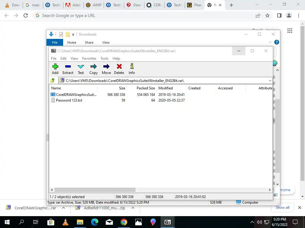This screenshot has height=228, width=305.
Task: Open taskbar search magnifier
Action: [x=21, y=222]
